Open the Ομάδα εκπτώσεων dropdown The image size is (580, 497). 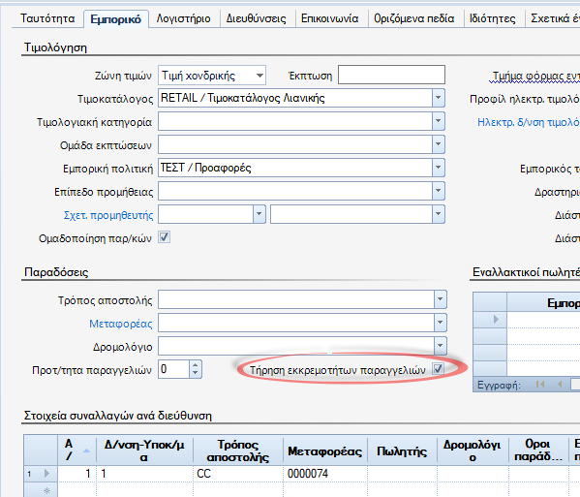[x=438, y=144]
